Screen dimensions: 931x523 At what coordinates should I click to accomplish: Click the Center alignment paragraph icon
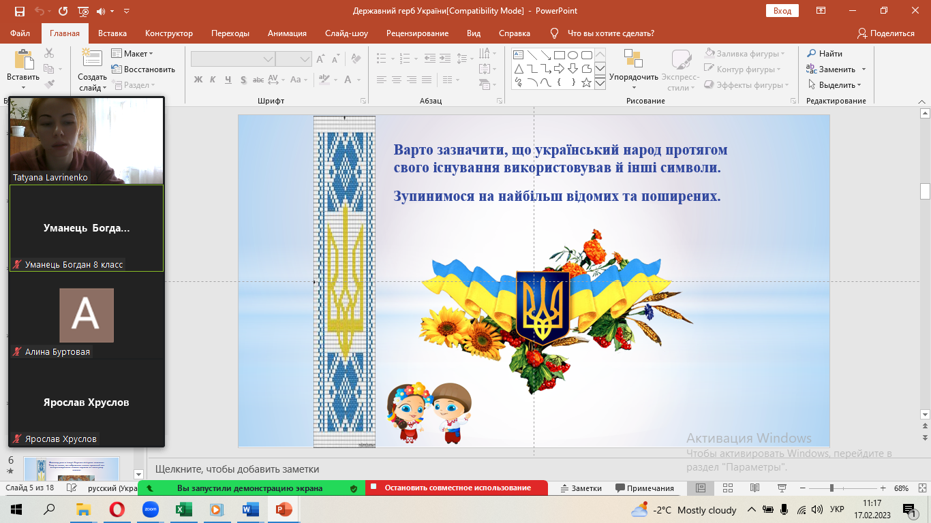pyautogui.click(x=397, y=80)
